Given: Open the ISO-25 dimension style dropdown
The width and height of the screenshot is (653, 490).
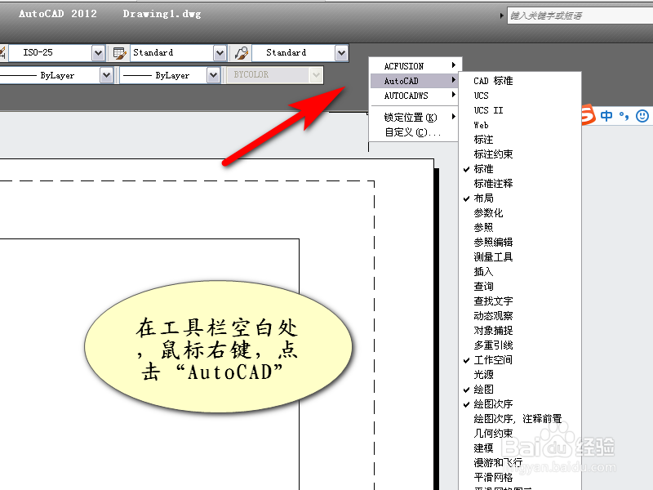Looking at the screenshot, I should pos(98,53).
